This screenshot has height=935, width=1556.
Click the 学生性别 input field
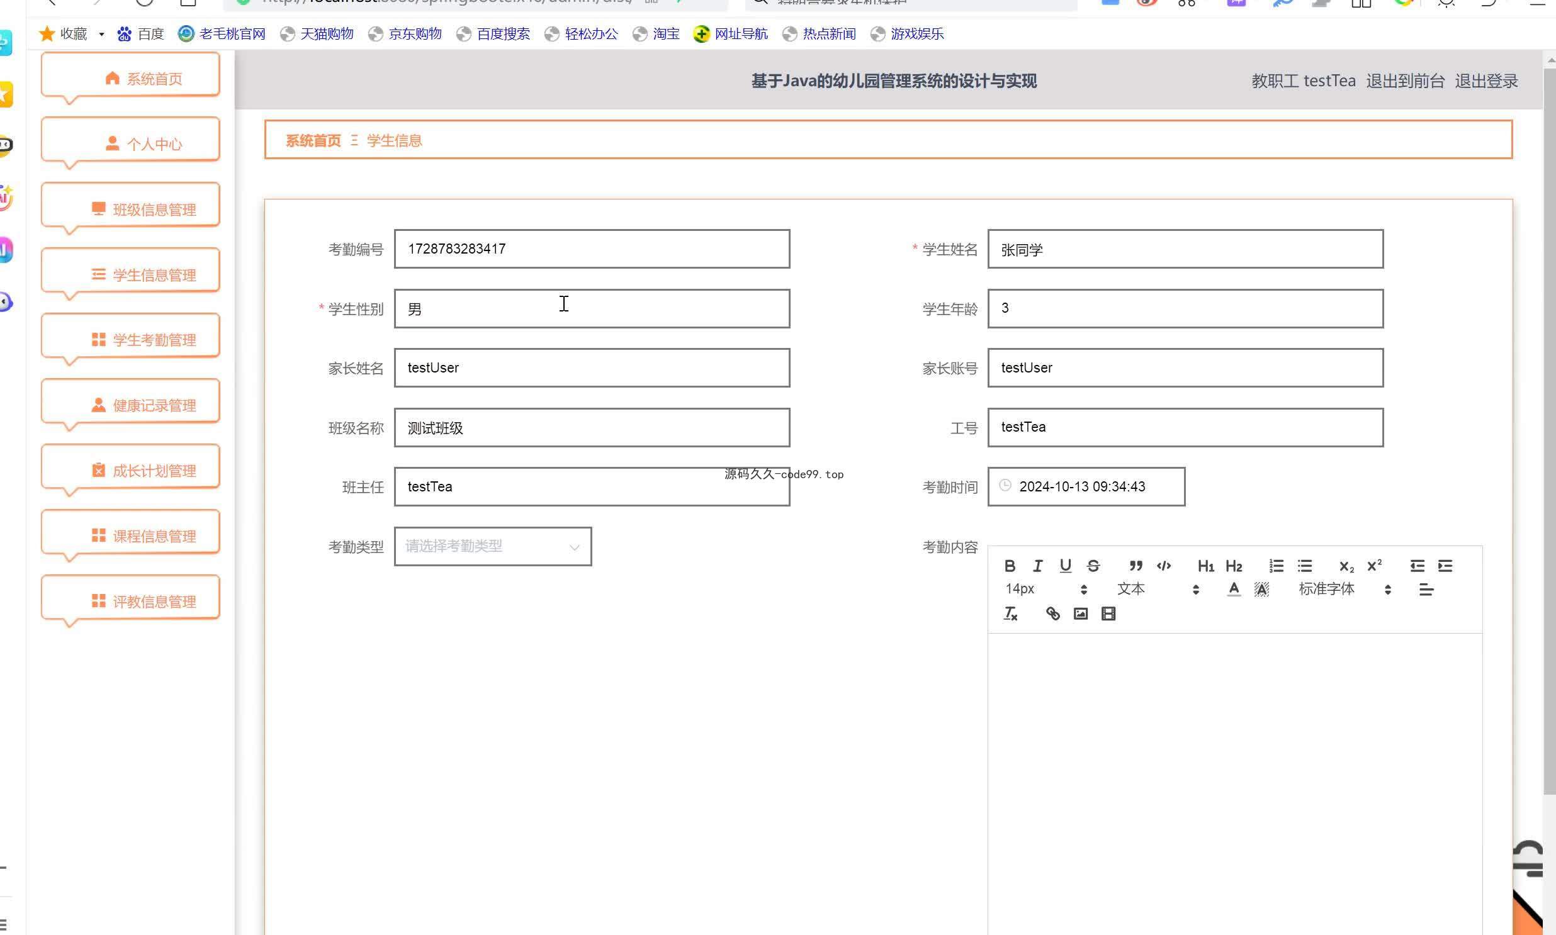pos(592,309)
